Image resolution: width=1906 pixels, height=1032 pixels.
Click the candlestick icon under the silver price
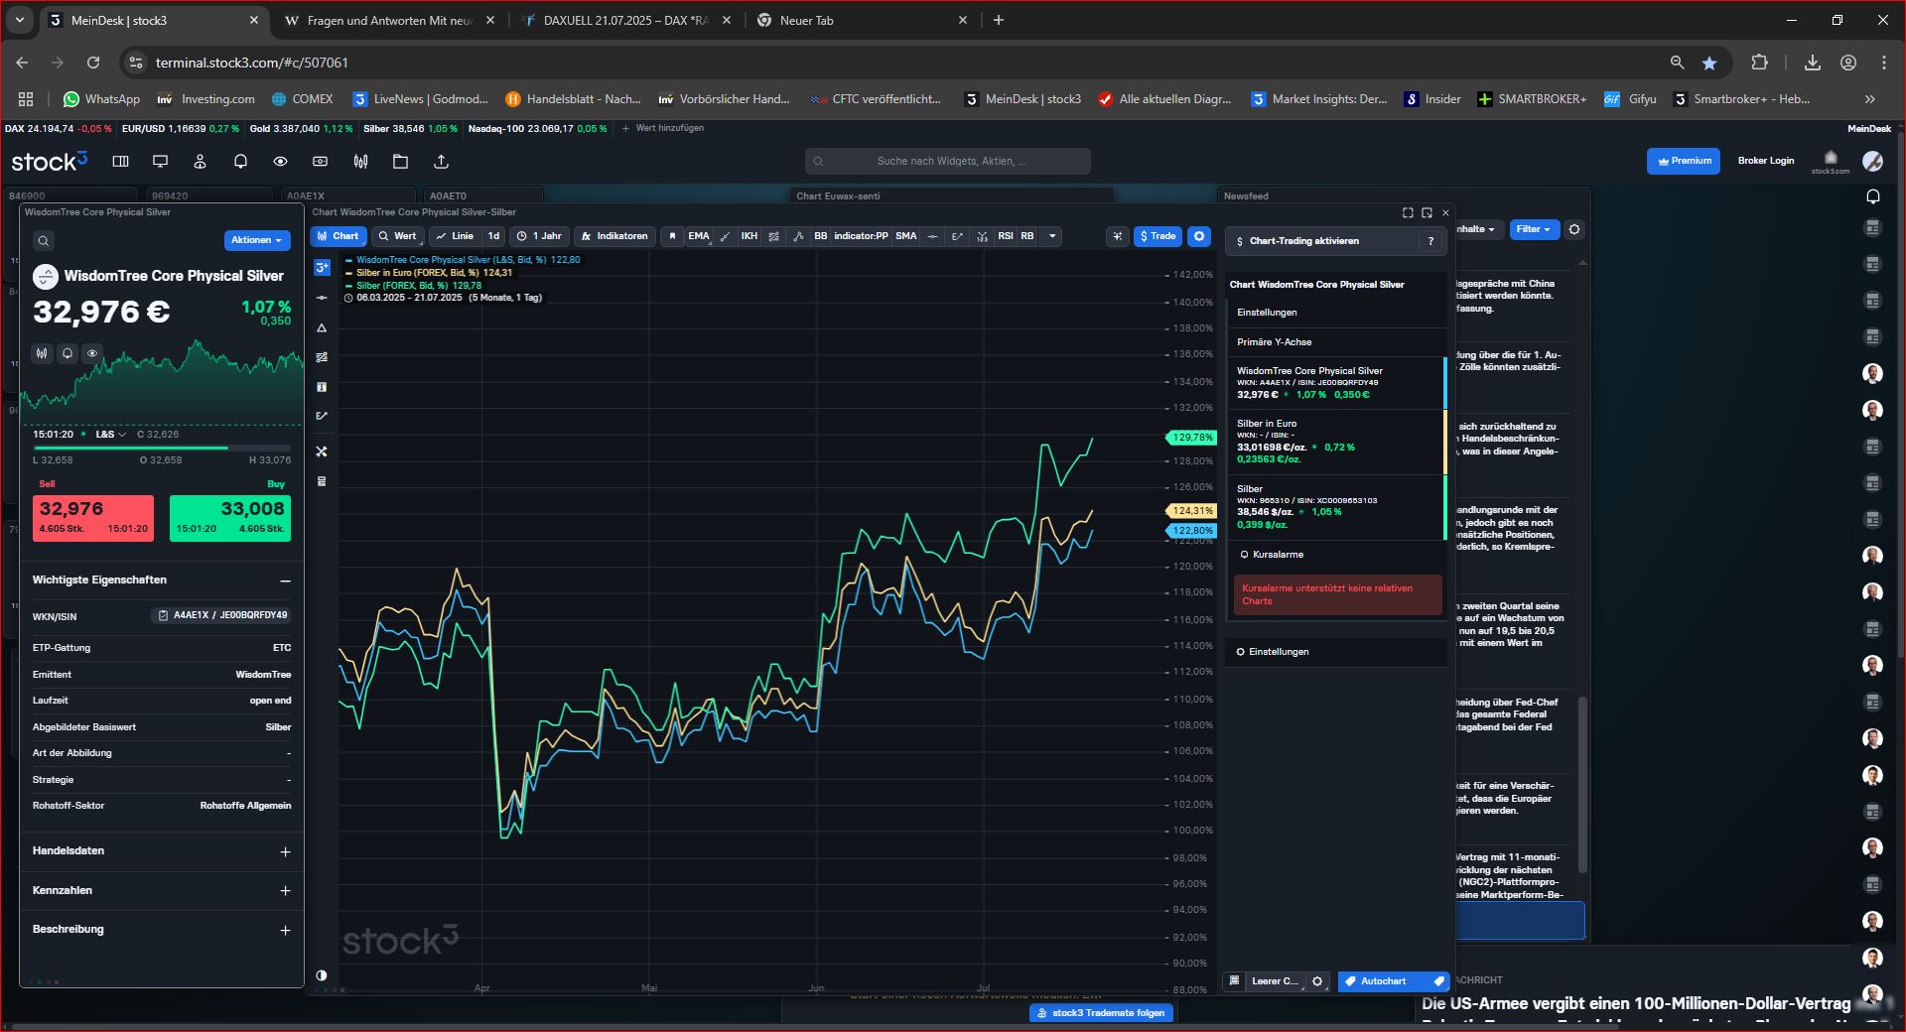coord(42,353)
